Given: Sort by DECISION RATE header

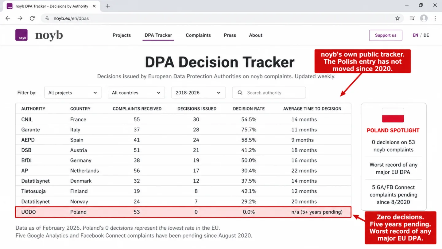Looking at the screenshot, I should (249, 109).
